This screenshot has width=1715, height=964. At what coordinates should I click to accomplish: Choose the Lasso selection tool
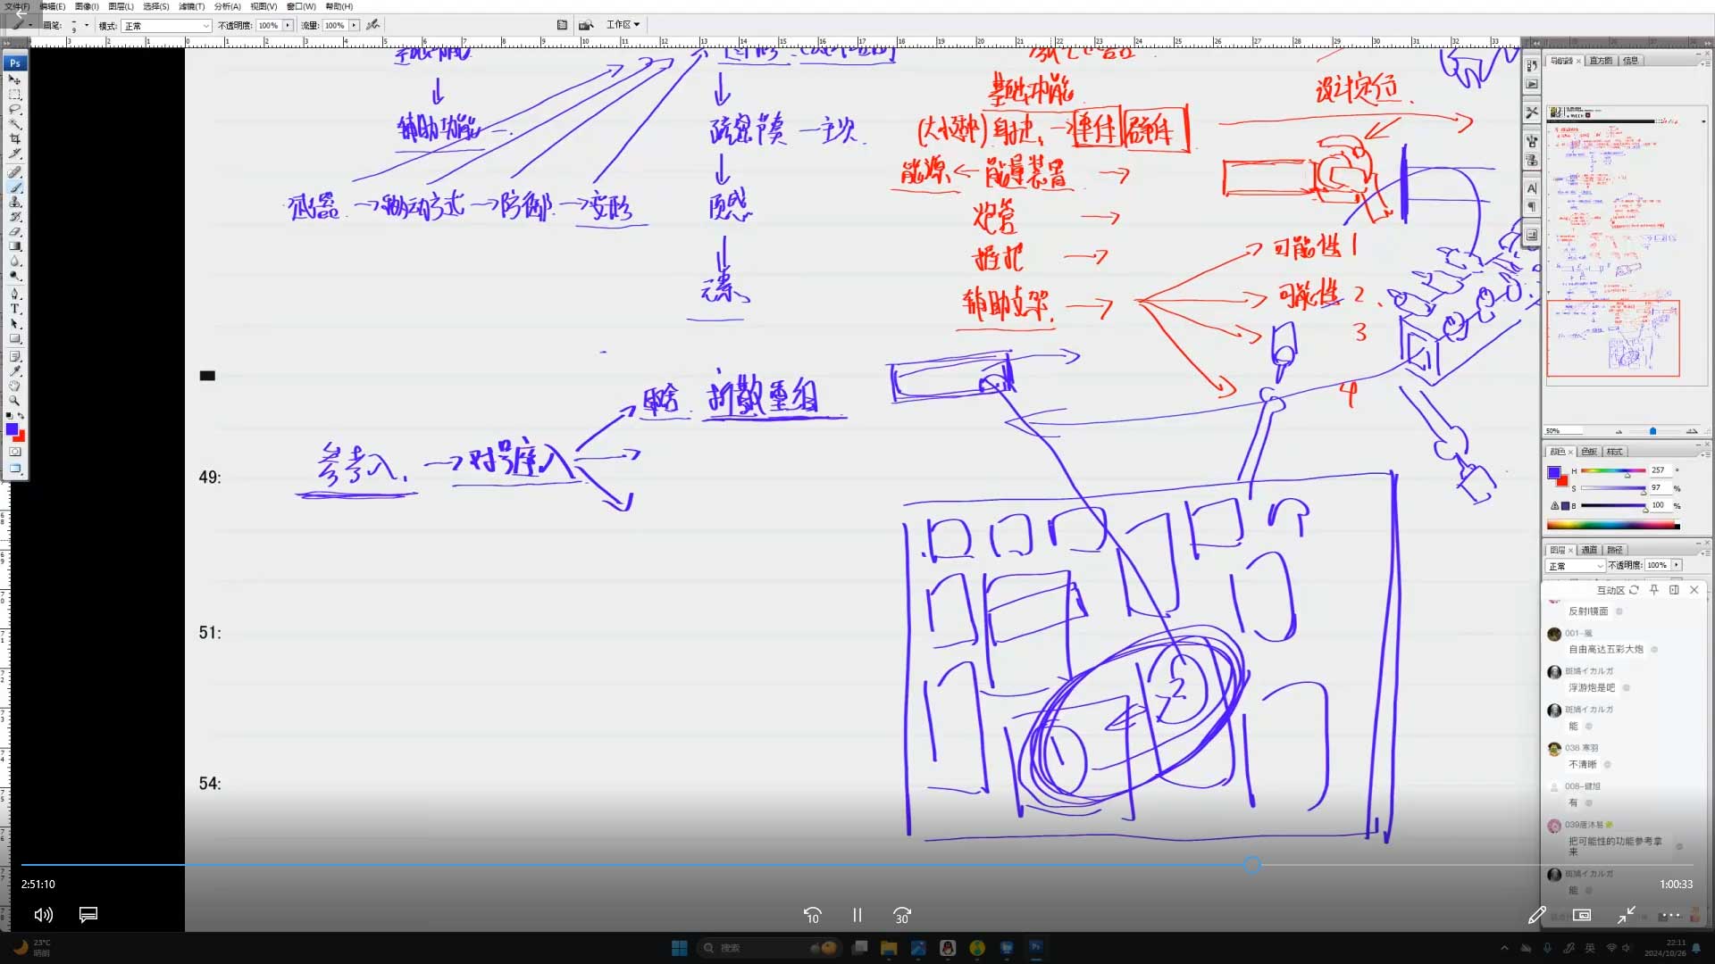[x=14, y=109]
